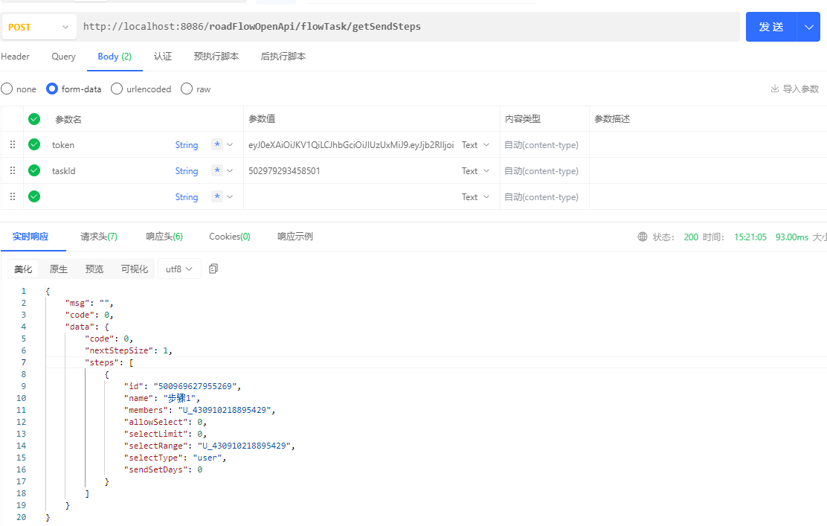Select the 原生 view button
This screenshot has height=526, width=827.
(x=59, y=269)
